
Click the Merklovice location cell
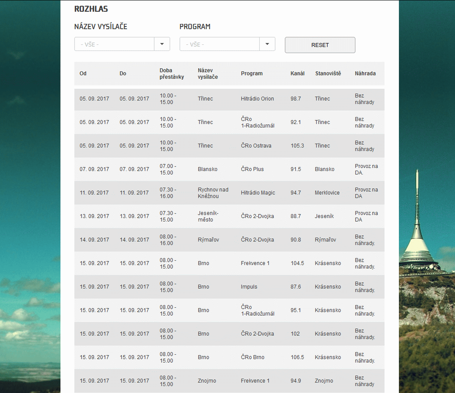327,193
